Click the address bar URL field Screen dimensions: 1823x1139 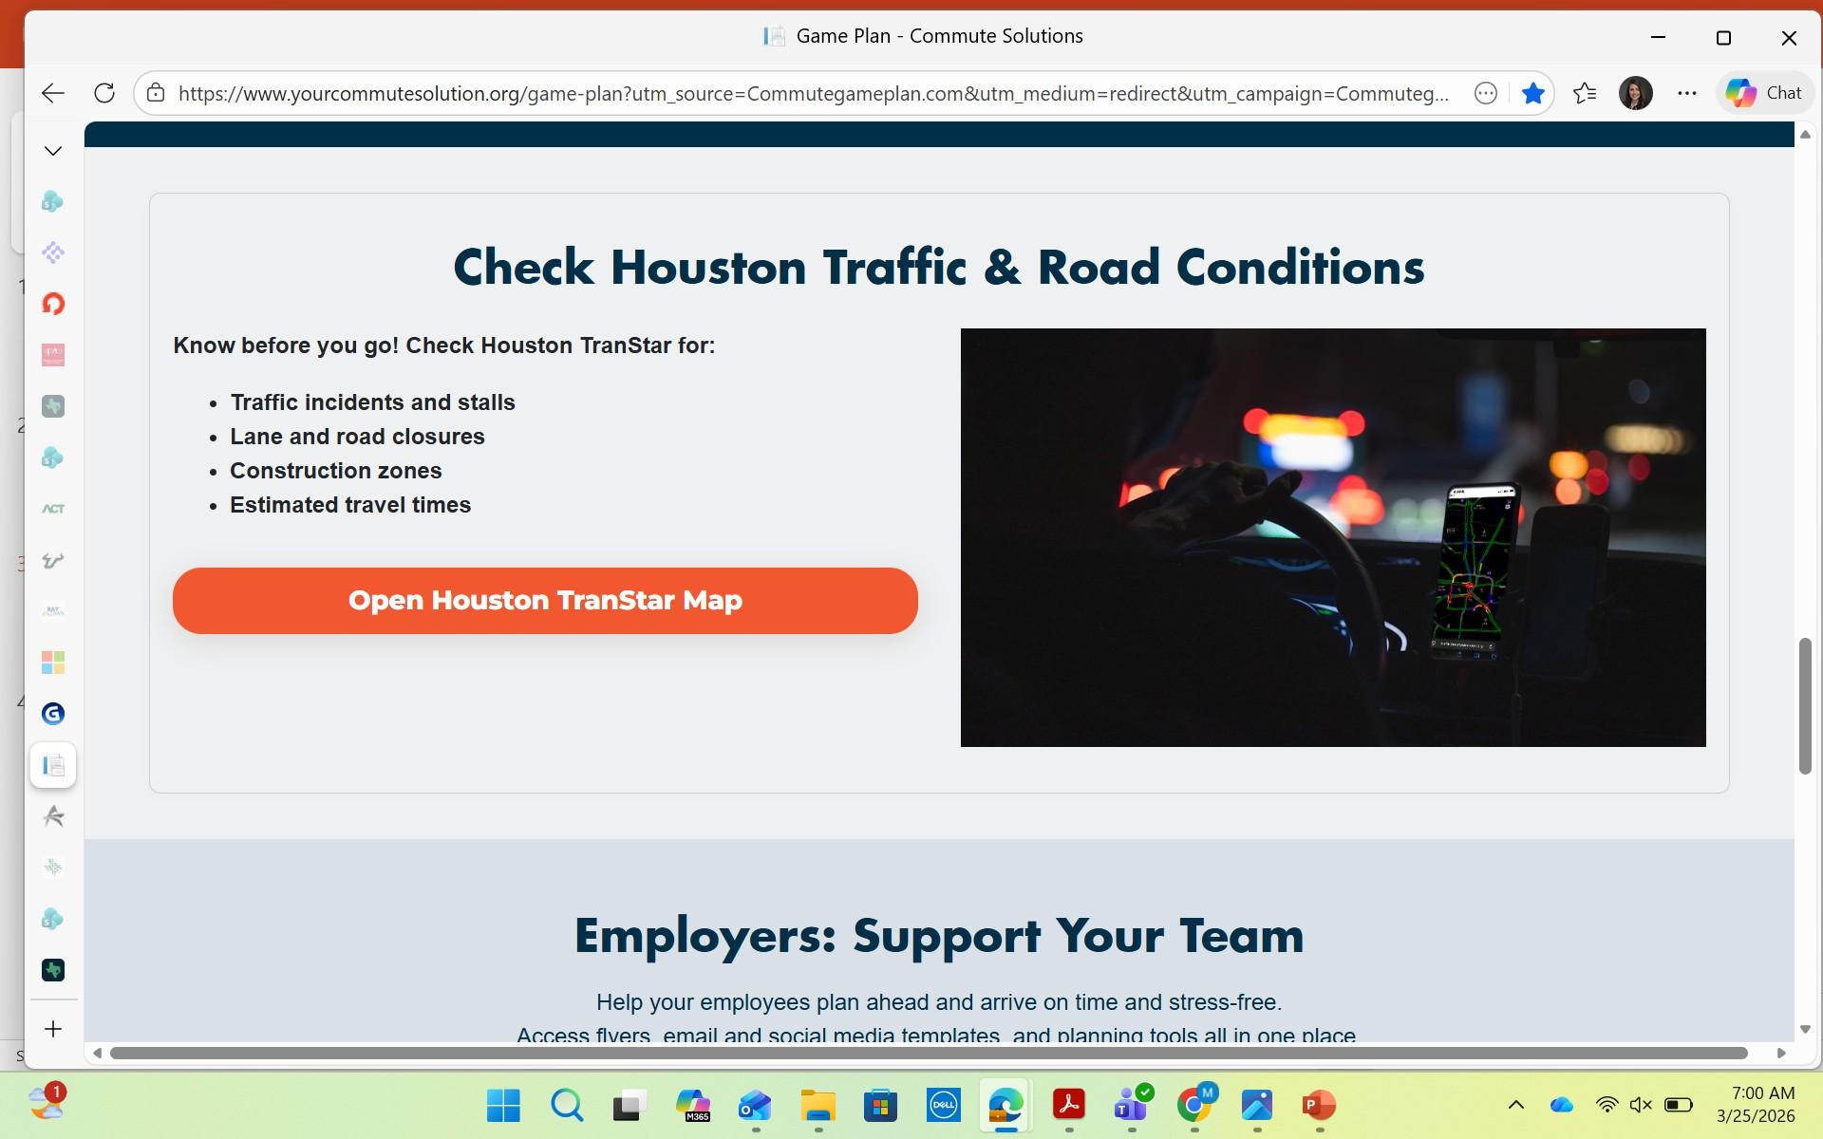[813, 93]
